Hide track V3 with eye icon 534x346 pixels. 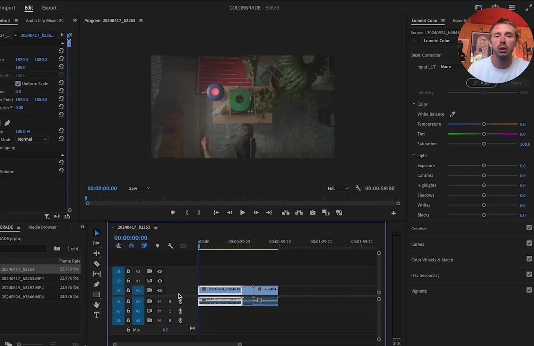[160, 271]
